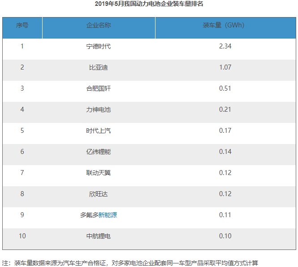Click the value 0.14
Screen dimensions: 298x267
[x=225, y=152]
